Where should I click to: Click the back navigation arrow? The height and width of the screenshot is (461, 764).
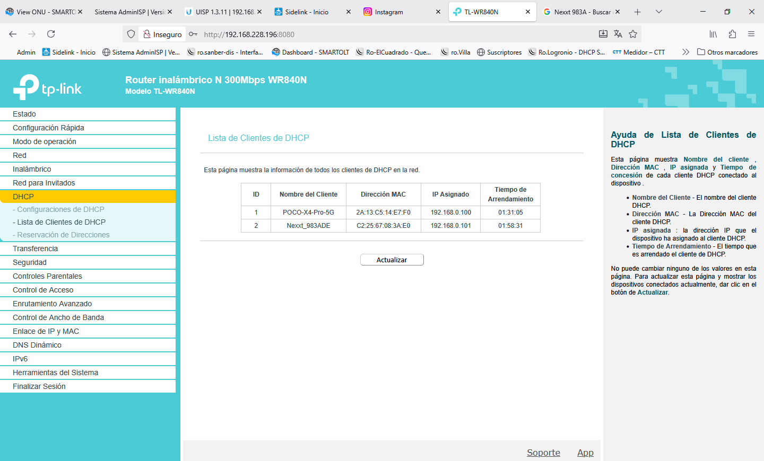tap(13, 34)
